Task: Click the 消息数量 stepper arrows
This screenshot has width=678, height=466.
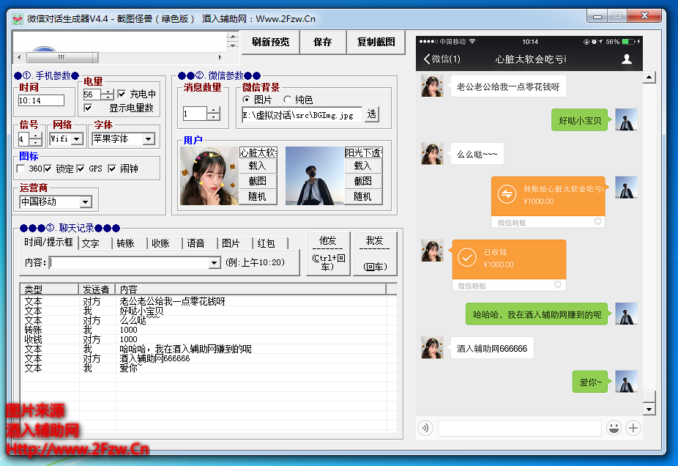Action: pos(213,114)
